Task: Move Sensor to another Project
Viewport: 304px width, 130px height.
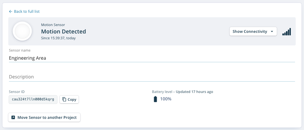Action: coord(44,118)
